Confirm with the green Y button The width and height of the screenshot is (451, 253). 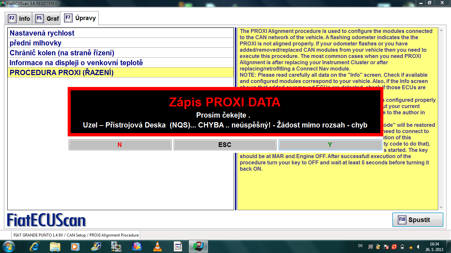coord(330,145)
